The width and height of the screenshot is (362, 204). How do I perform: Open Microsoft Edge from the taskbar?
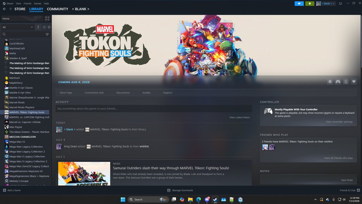pyautogui.click(x=198, y=199)
